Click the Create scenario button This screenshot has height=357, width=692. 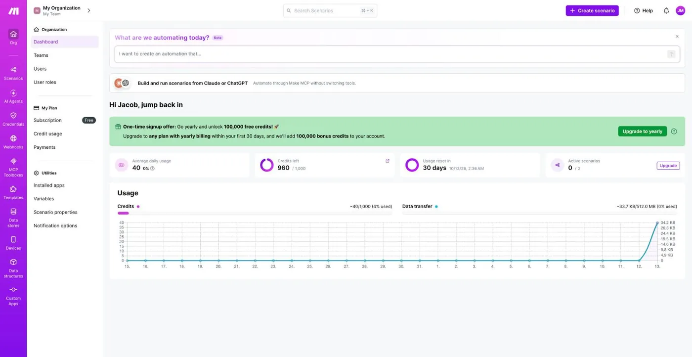click(x=592, y=10)
